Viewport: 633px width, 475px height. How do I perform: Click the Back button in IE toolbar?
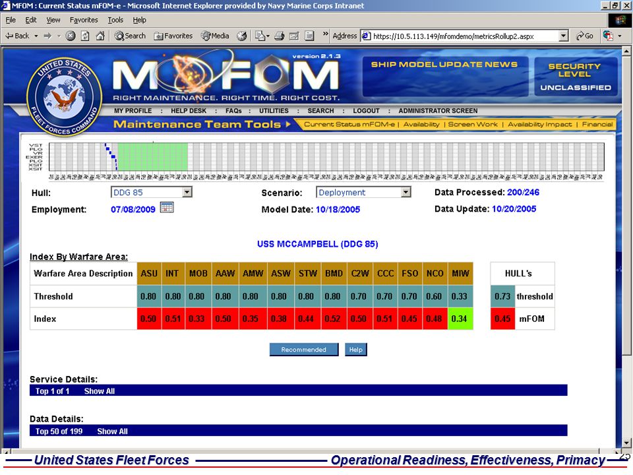[17, 36]
